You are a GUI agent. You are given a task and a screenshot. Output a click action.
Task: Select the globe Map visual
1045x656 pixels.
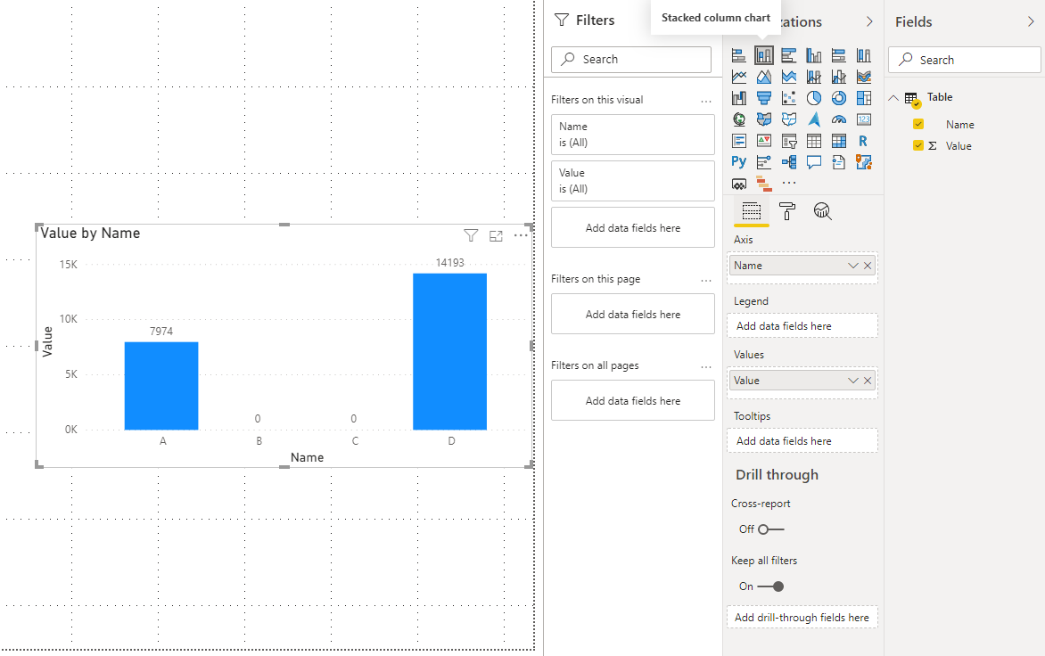pyautogui.click(x=738, y=119)
